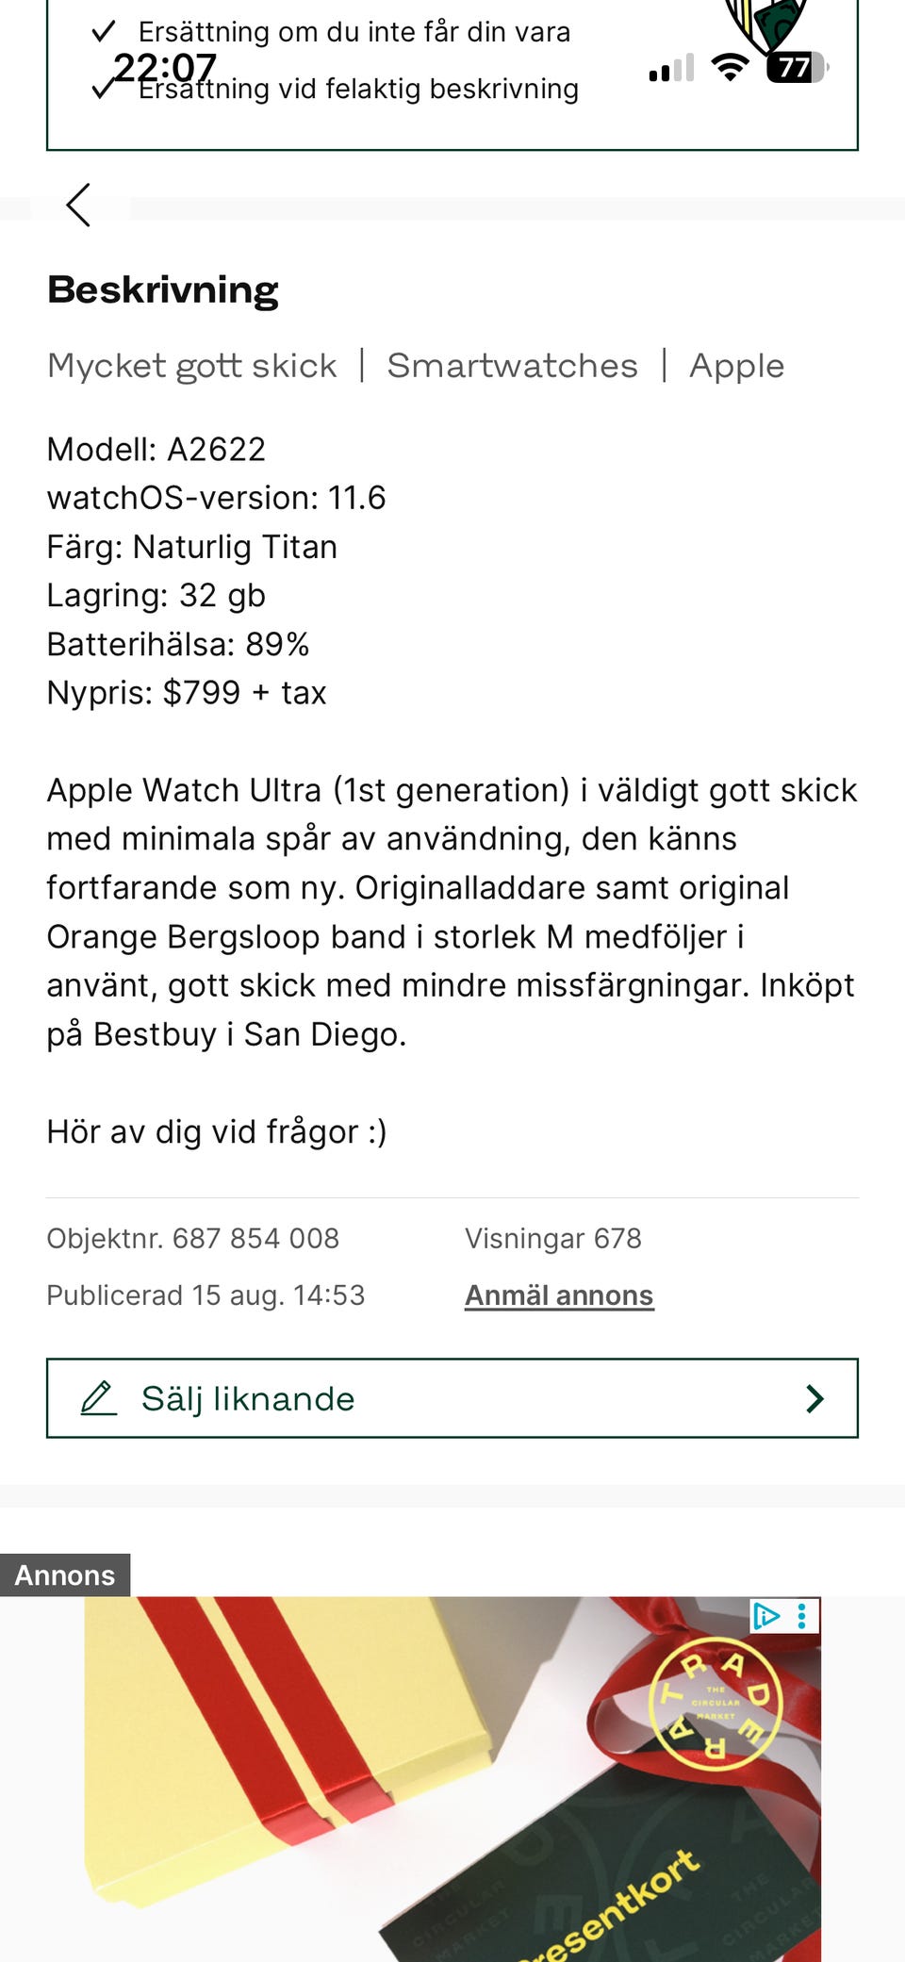The image size is (905, 1962).
Task: Tap the 'Annons' label
Action: point(65,1575)
